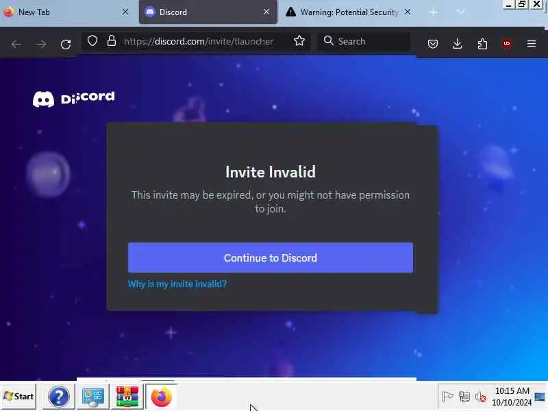Close the Discord tab
Screen dimensions: 548x411
point(266,12)
